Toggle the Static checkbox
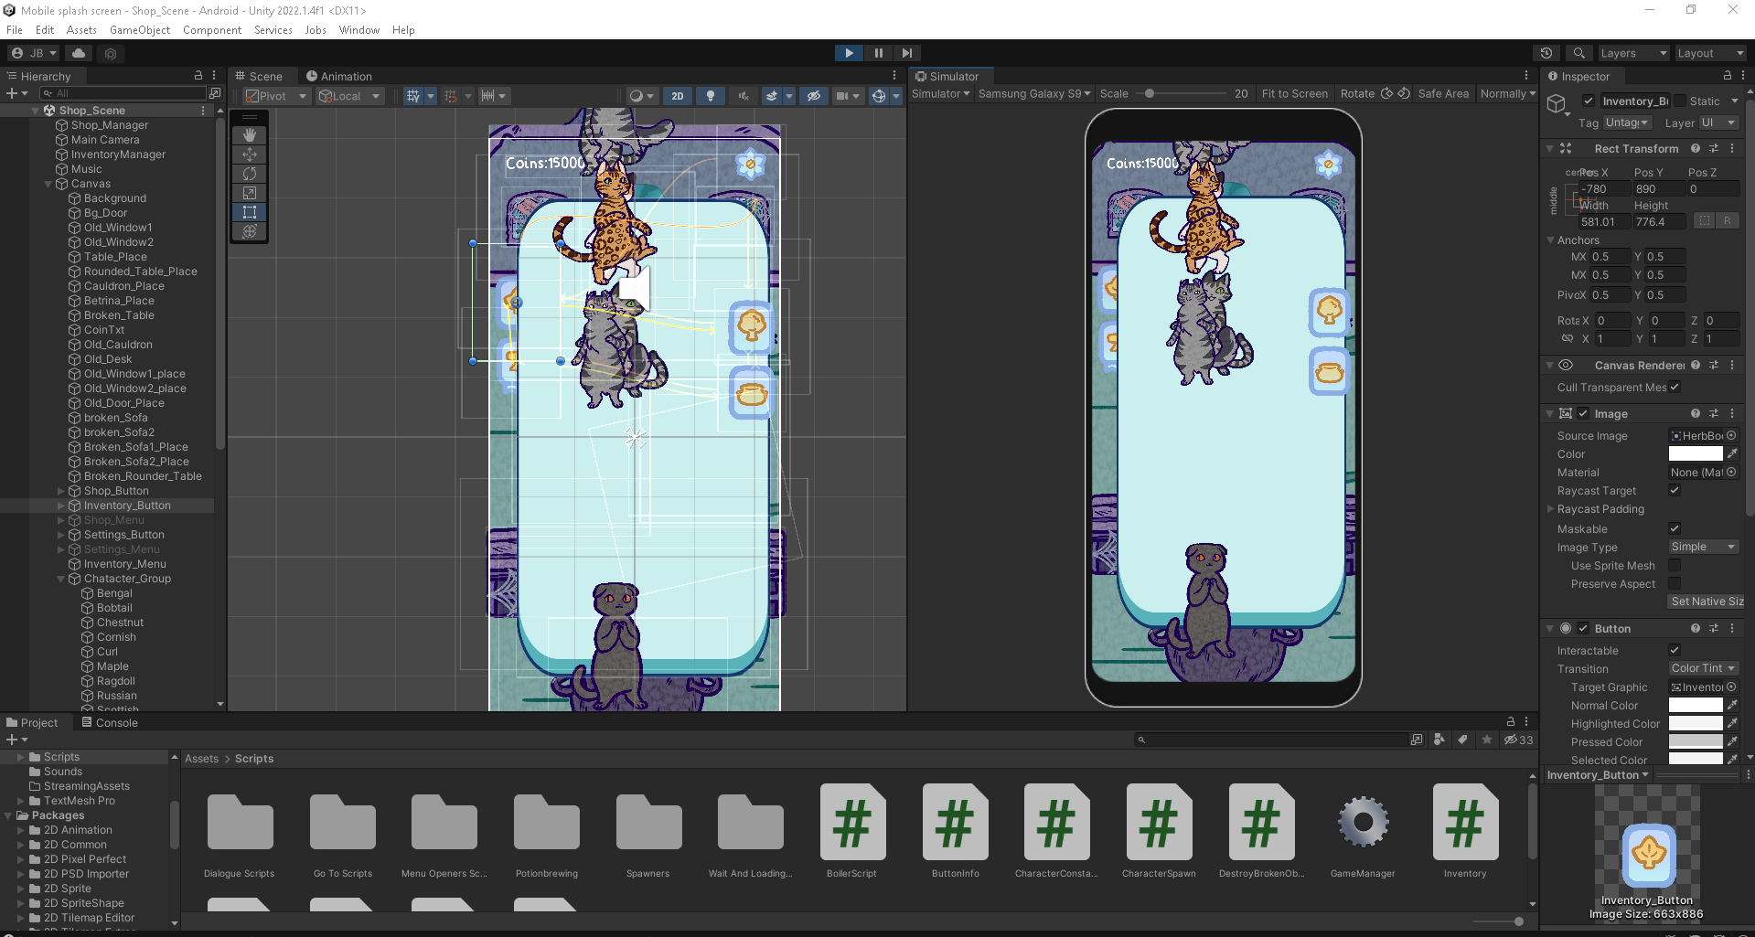This screenshot has width=1755, height=937. [x=1679, y=101]
